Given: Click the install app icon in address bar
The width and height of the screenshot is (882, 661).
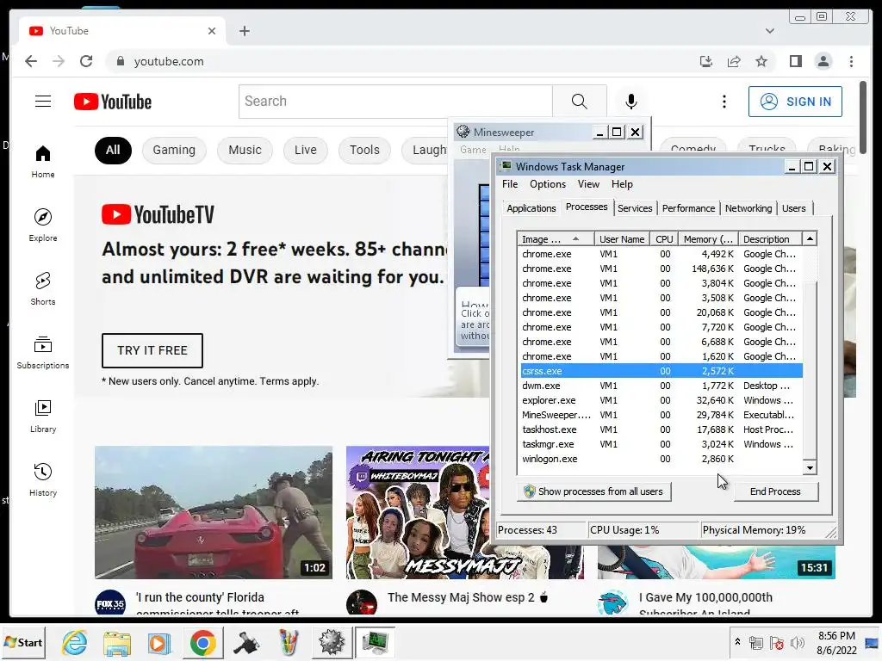Looking at the screenshot, I should pyautogui.click(x=706, y=61).
